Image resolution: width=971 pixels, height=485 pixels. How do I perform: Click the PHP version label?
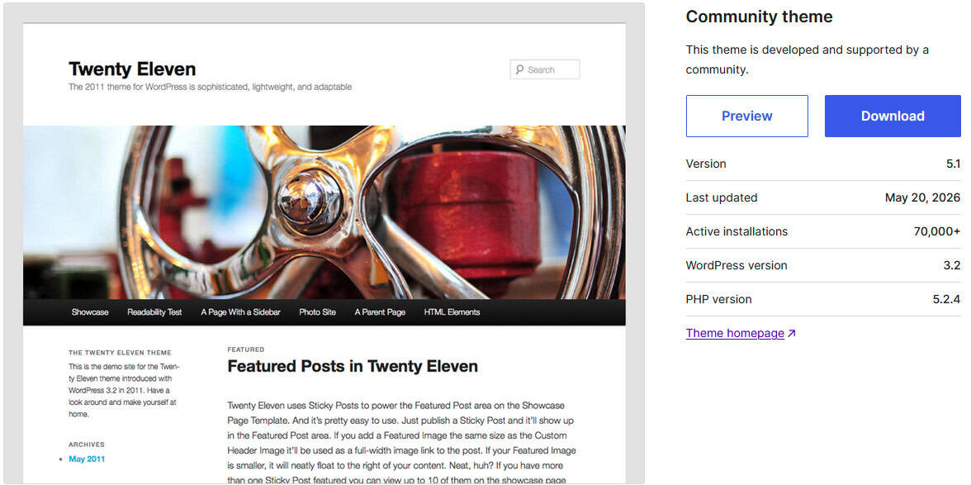point(719,299)
